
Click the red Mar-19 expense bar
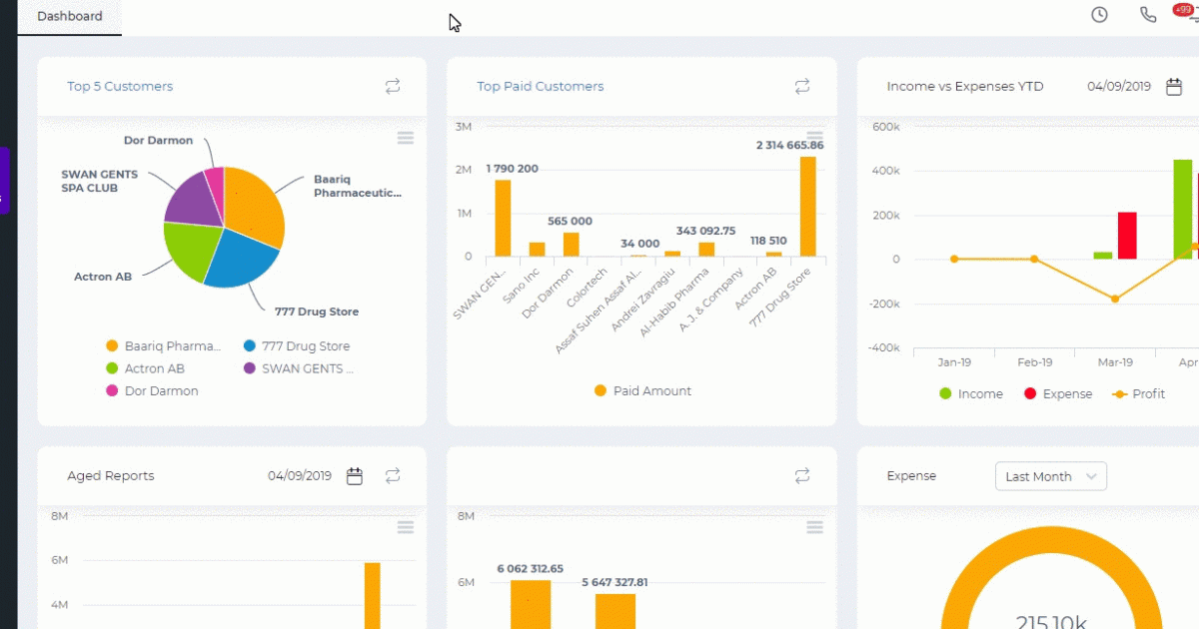point(1127,236)
